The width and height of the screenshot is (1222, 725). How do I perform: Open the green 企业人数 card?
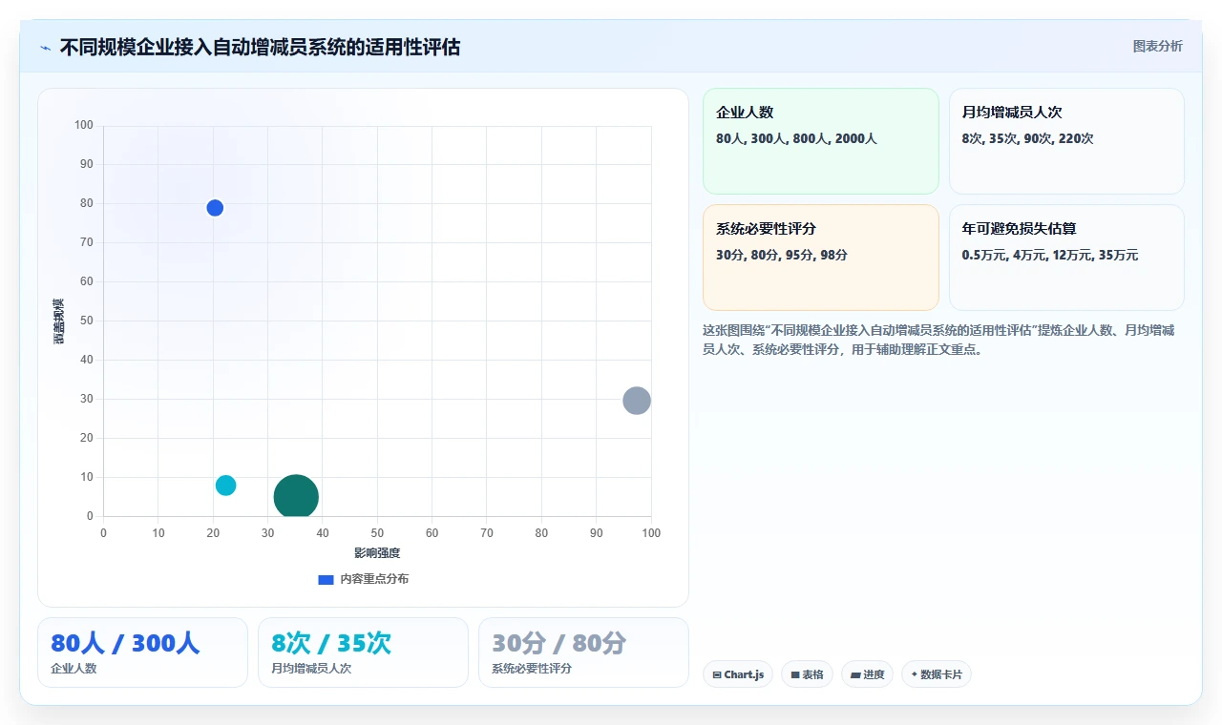tap(821, 141)
